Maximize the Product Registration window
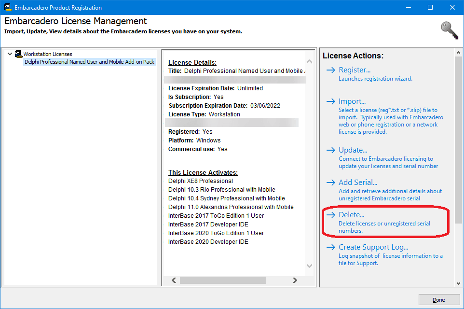 pyautogui.click(x=430, y=7)
